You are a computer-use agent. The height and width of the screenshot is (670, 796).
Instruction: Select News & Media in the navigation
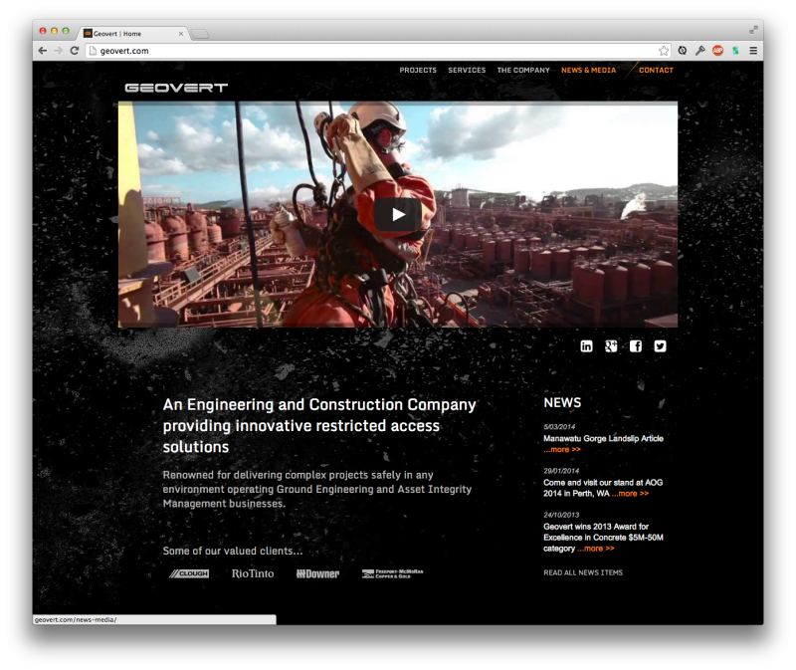pos(588,71)
